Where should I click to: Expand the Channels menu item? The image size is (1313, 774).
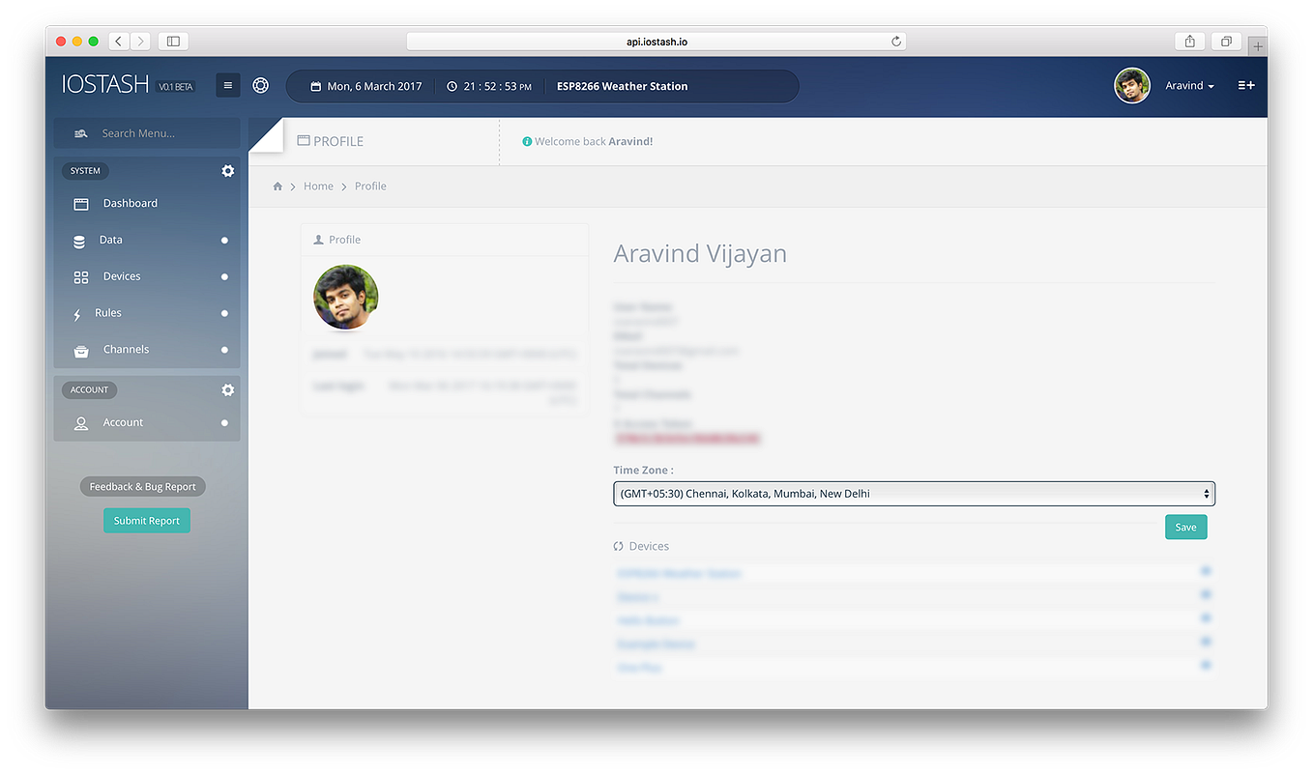(x=126, y=350)
